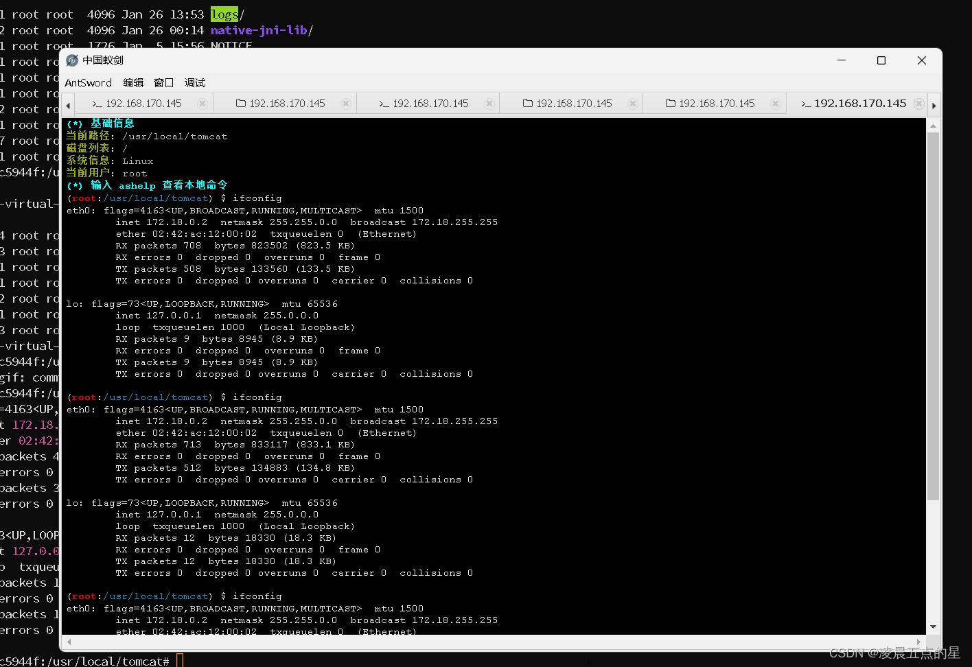This screenshot has height=667, width=972.
Task: Close the active bold terminal tab
Action: 919,104
